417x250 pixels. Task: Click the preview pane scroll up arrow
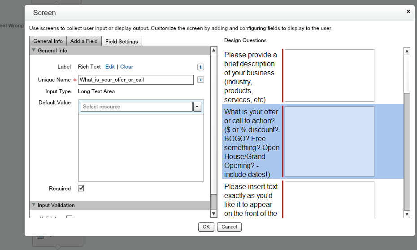(x=407, y=51)
